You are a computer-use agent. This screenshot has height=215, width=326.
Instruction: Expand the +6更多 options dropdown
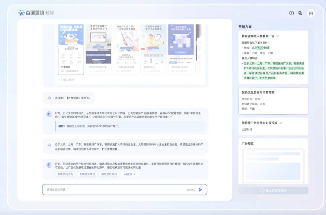coord(129,174)
